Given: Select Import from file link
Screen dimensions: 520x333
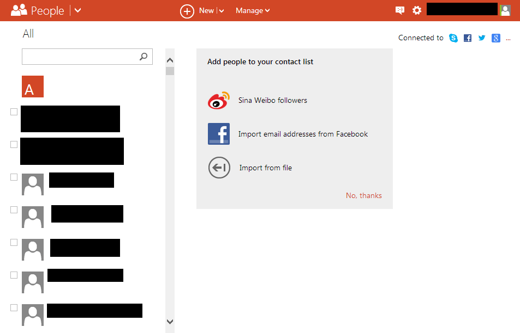Looking at the screenshot, I should pyautogui.click(x=266, y=168).
